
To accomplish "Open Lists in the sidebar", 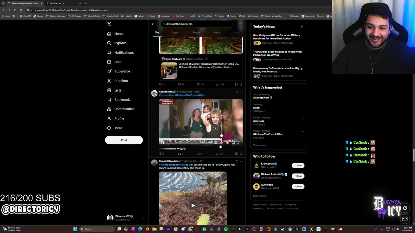I will click(114, 90).
